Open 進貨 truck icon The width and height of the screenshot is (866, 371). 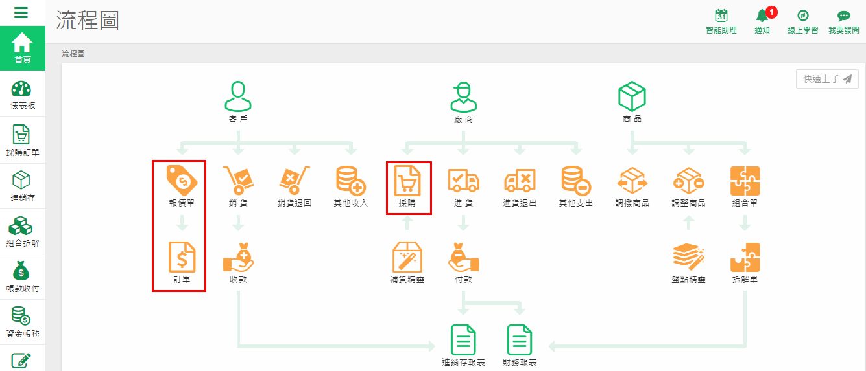463,181
